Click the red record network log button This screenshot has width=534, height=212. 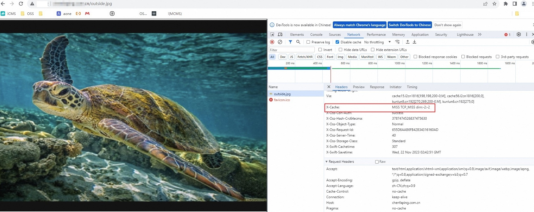[x=272, y=42]
